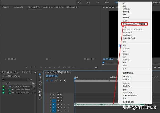Activate the Slip tool
The width and height of the screenshot is (160, 113).
click(x=40, y=88)
